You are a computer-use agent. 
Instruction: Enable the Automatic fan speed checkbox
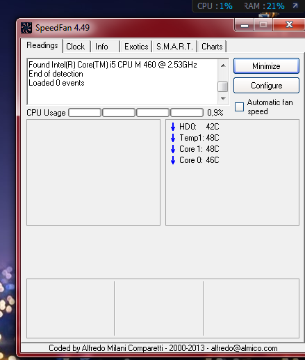[239, 107]
